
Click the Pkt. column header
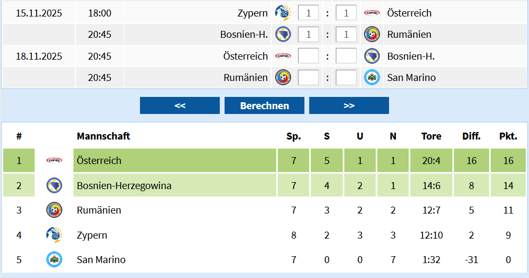click(508, 136)
